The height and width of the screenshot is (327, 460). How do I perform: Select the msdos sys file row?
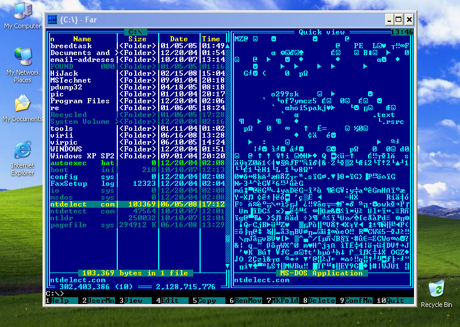click(x=137, y=197)
